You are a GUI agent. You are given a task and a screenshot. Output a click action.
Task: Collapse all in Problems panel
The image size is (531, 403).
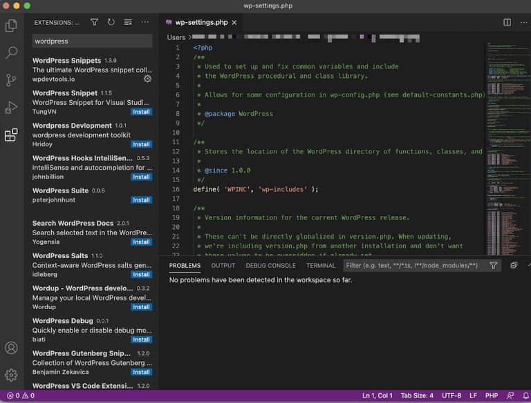(x=514, y=266)
